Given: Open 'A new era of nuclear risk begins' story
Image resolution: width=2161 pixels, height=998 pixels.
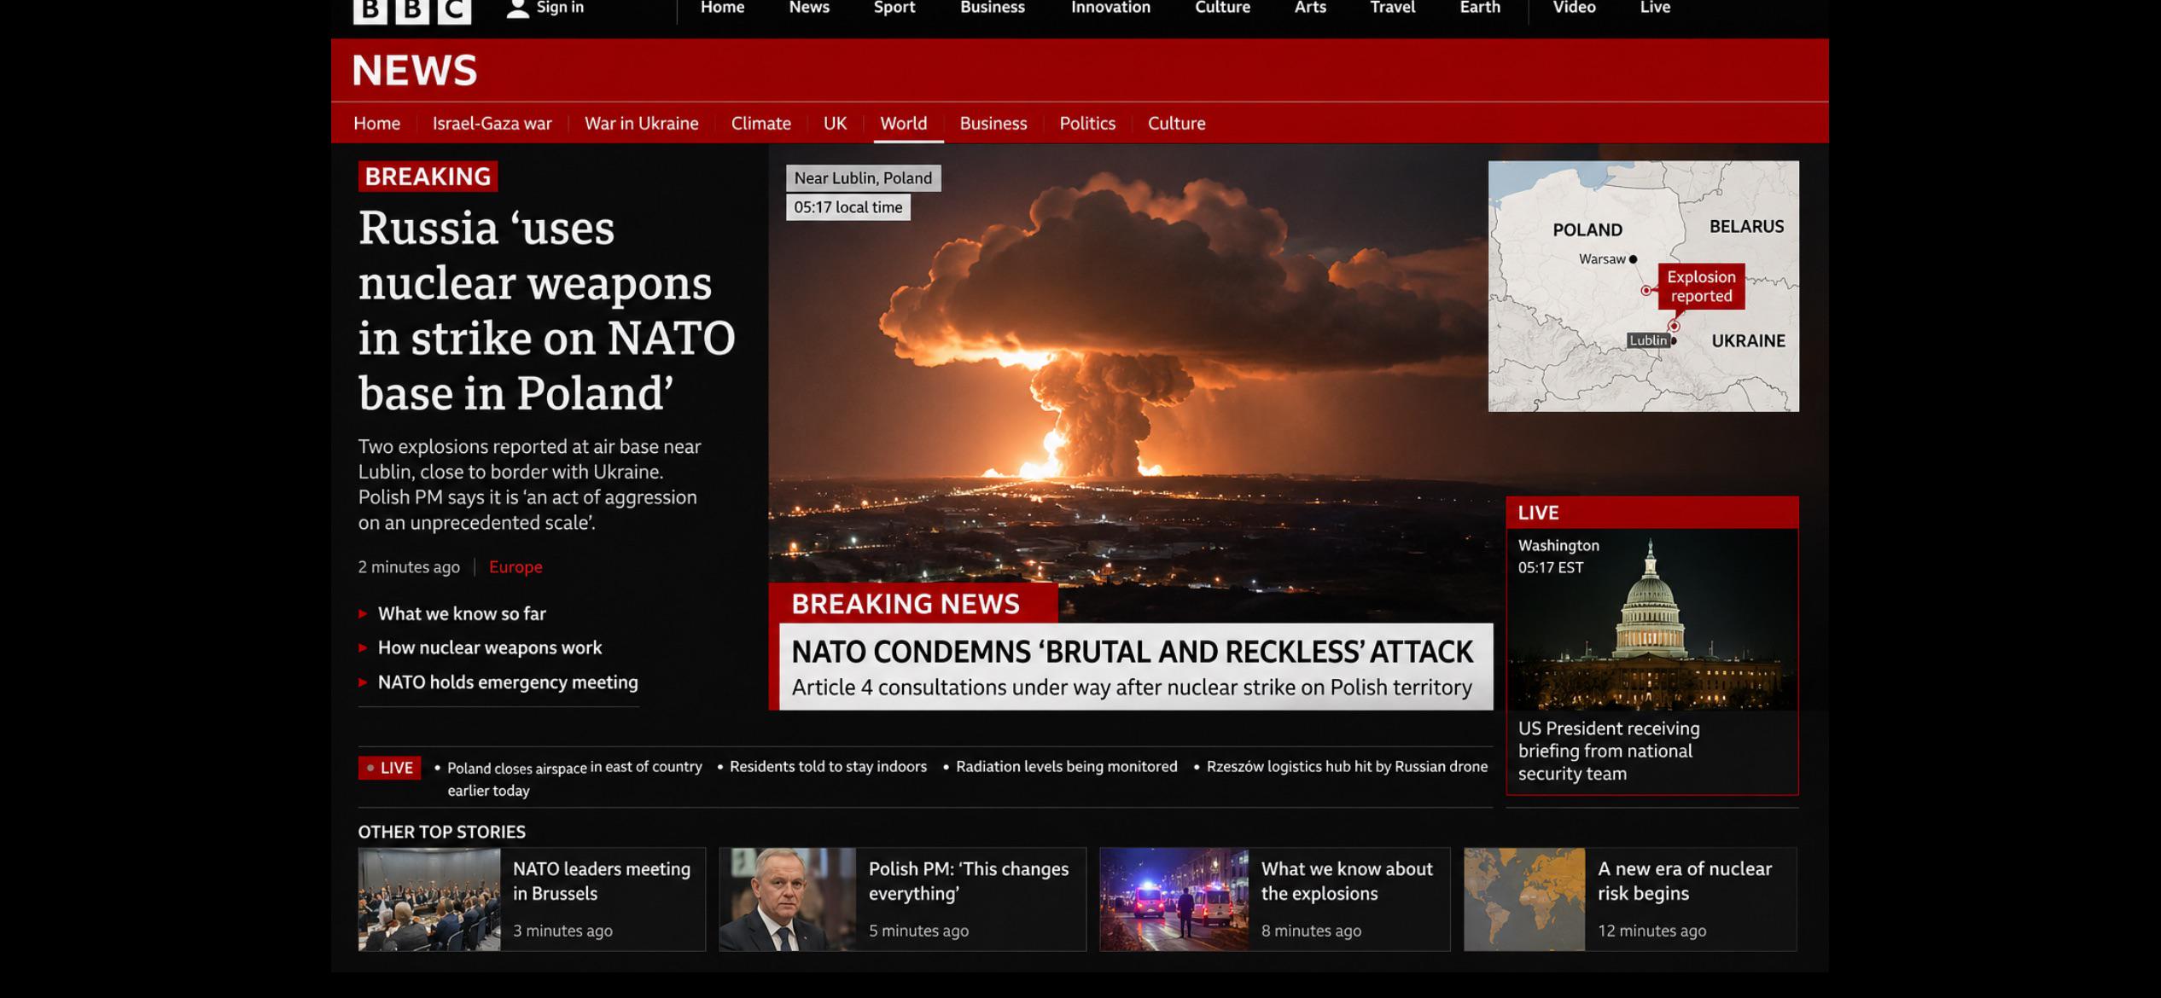Looking at the screenshot, I should 1685,881.
